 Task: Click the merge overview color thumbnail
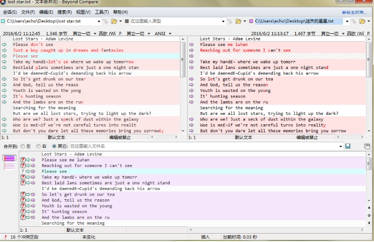pos(9,162)
